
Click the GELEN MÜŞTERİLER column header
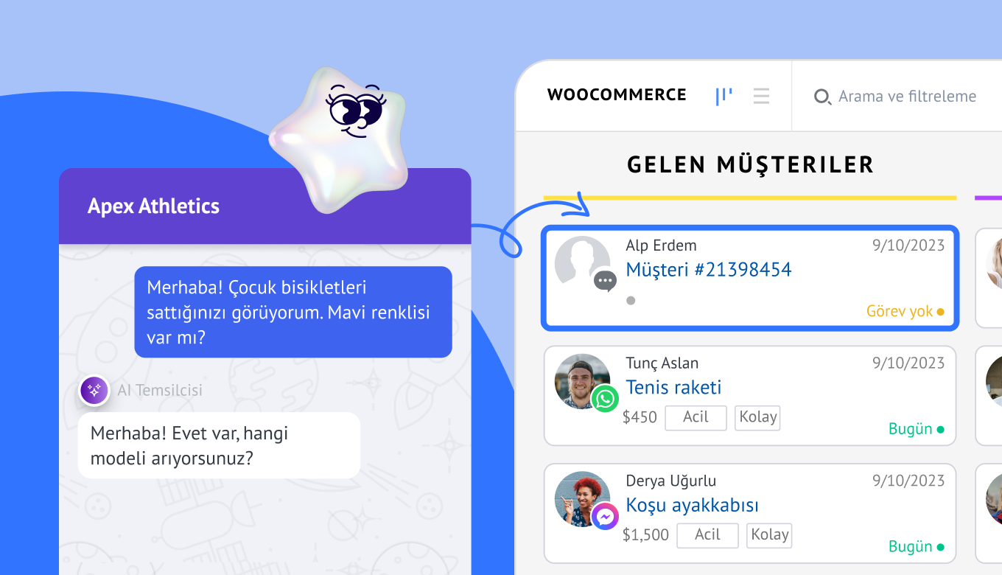point(750,164)
